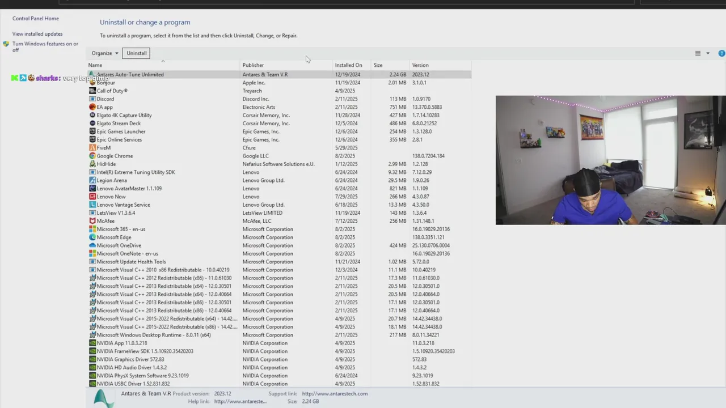Select NVIDIA USBC Driver row
The height and width of the screenshot is (408, 726).
pos(279,384)
